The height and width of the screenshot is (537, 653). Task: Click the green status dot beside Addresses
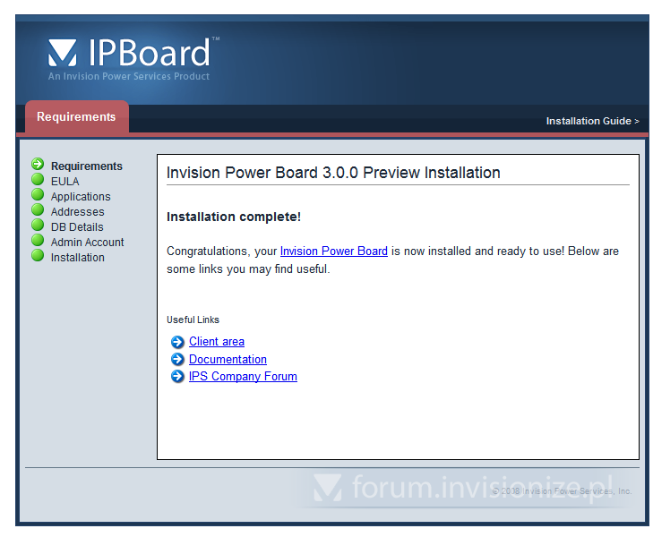click(38, 210)
